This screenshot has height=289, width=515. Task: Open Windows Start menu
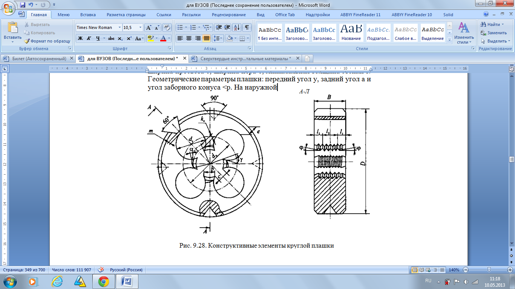coord(9,281)
